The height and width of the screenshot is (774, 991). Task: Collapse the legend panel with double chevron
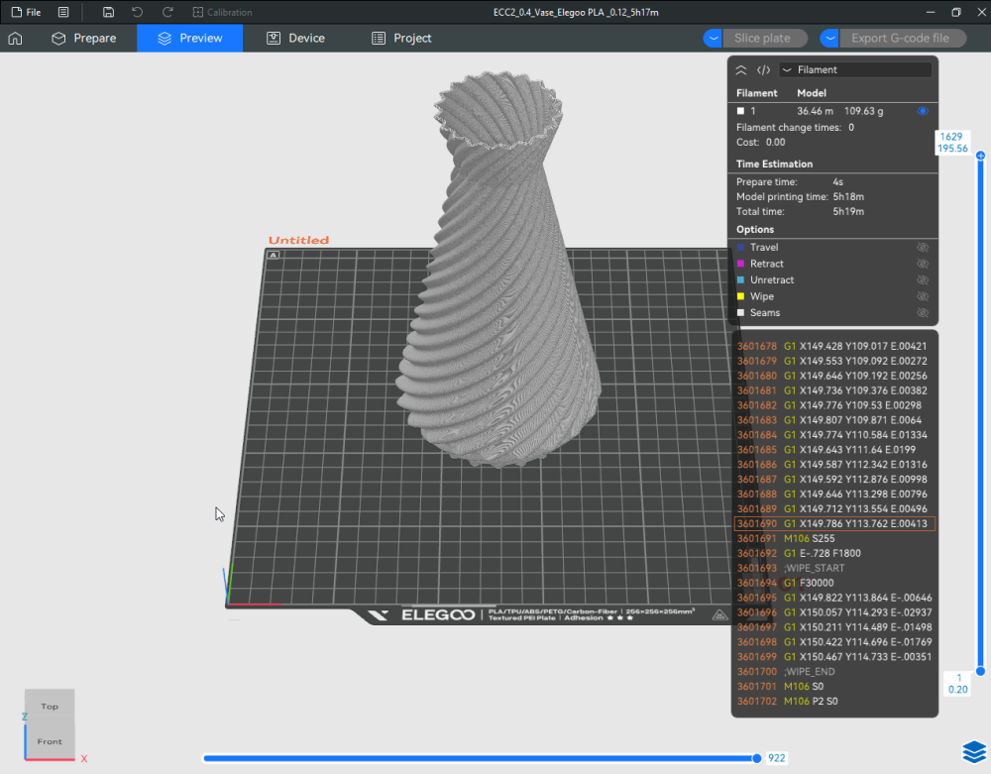click(741, 70)
